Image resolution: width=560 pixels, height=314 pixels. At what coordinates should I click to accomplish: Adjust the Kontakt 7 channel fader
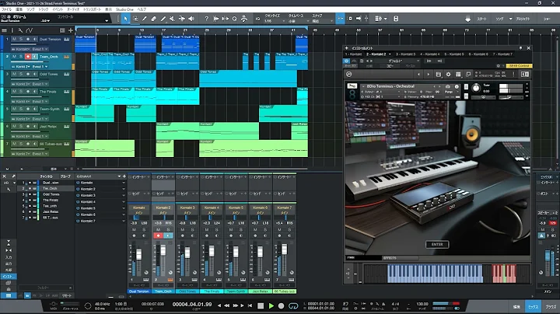coord(285,249)
